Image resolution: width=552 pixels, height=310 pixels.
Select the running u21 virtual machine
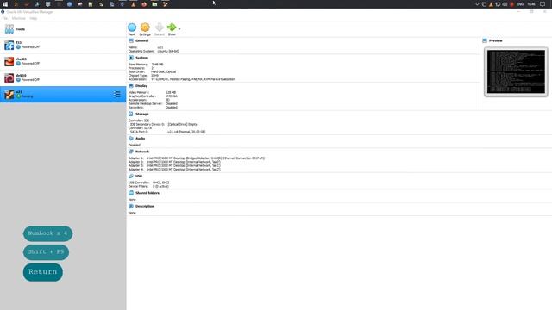click(x=63, y=94)
